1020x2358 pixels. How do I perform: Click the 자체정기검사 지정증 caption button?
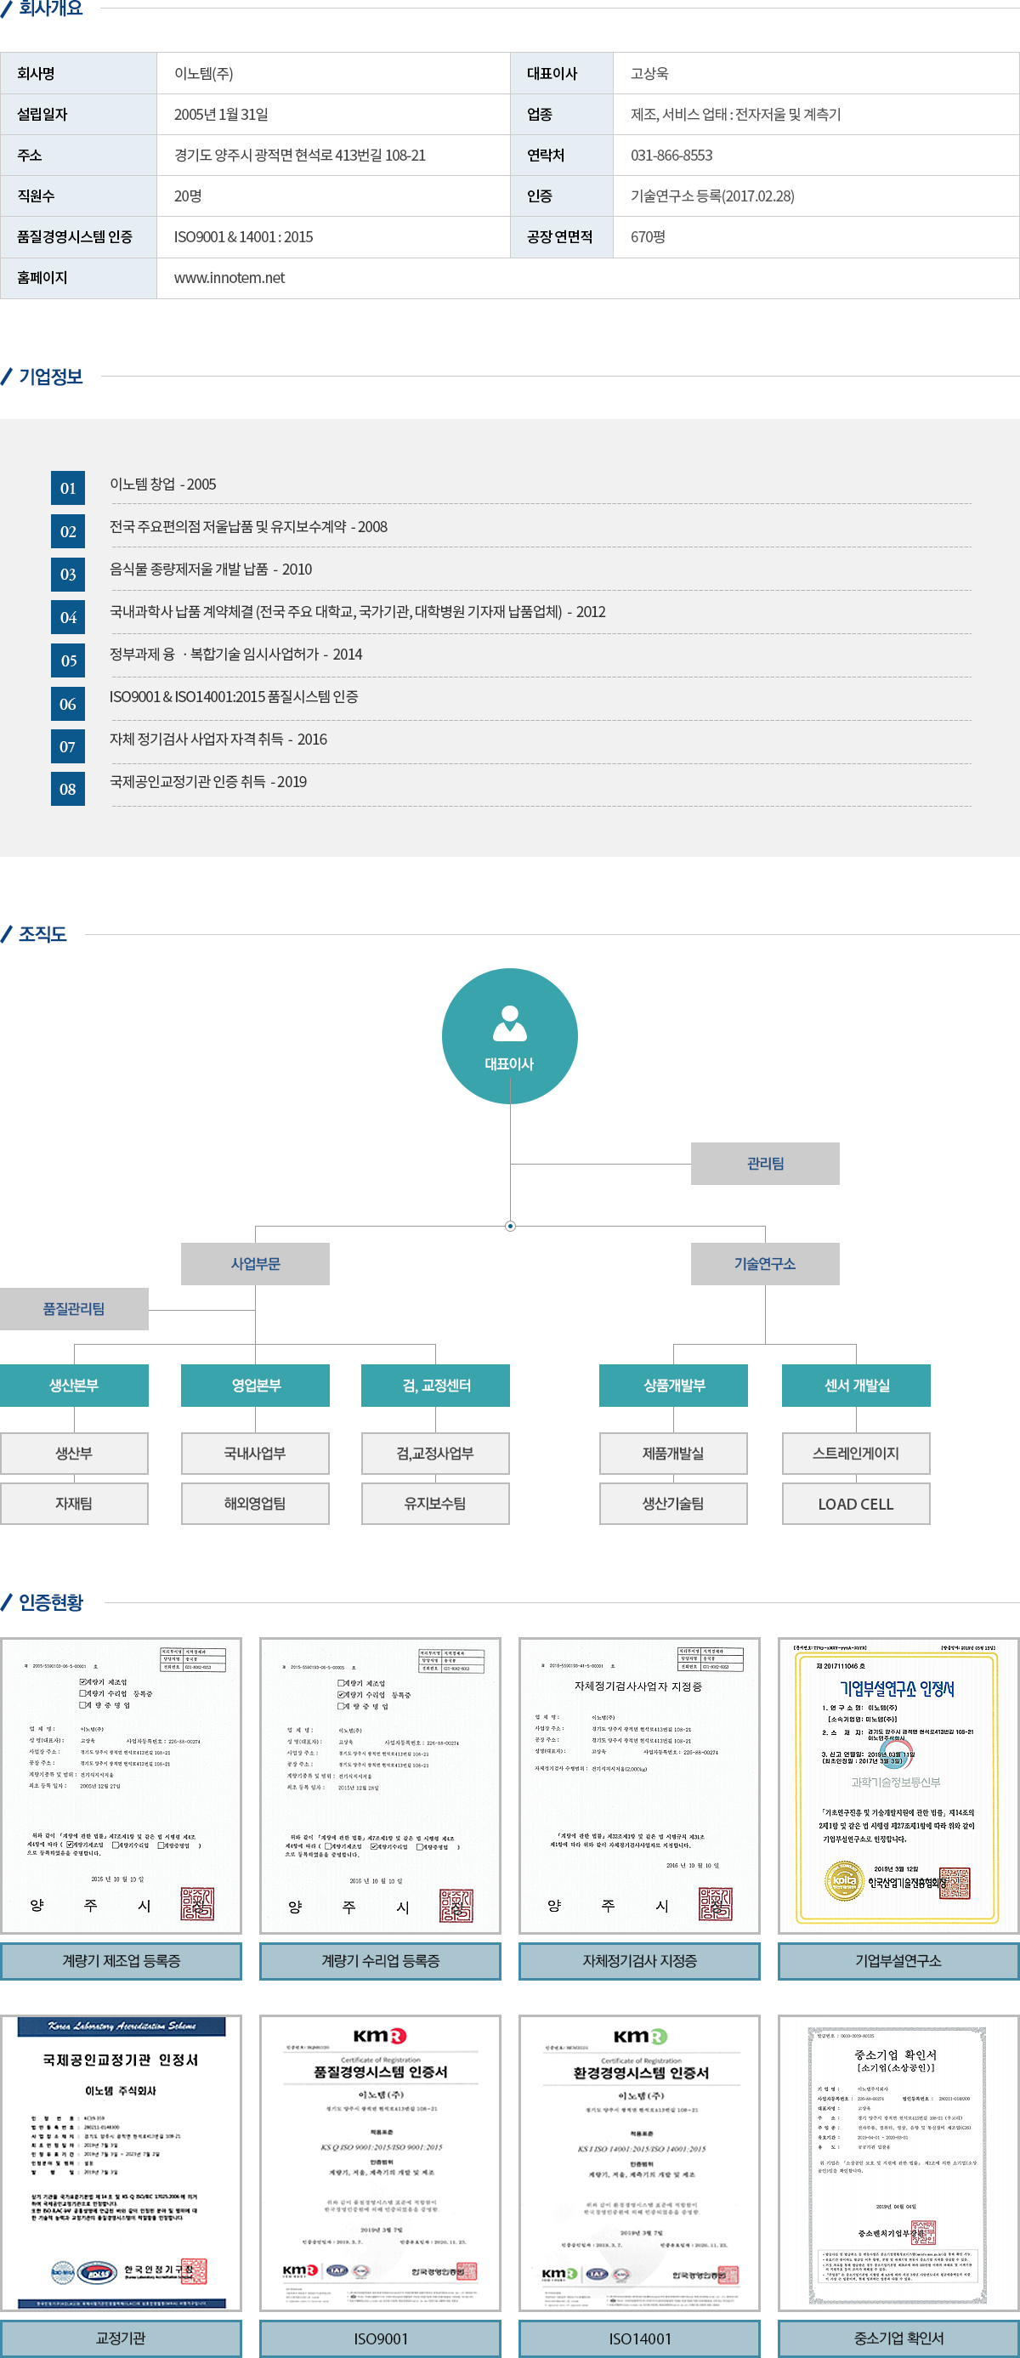639,1961
